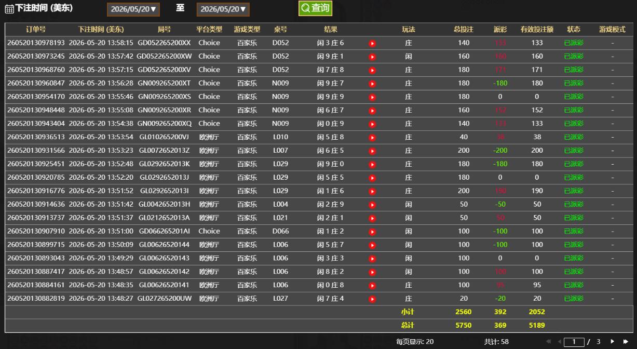Play replay video for order 260520130899715
The image size is (637, 349).
click(x=372, y=245)
